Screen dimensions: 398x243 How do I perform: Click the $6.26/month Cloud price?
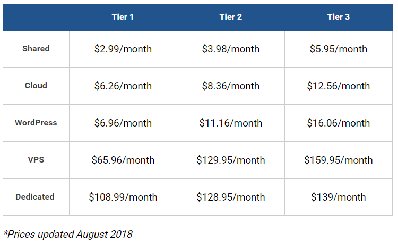tap(123, 86)
